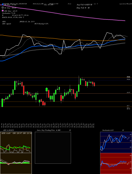Screen dimensions: 132x174
Task: Click the magenta 200 Day legend swatch
Action: pyautogui.click(x=3, y=11)
